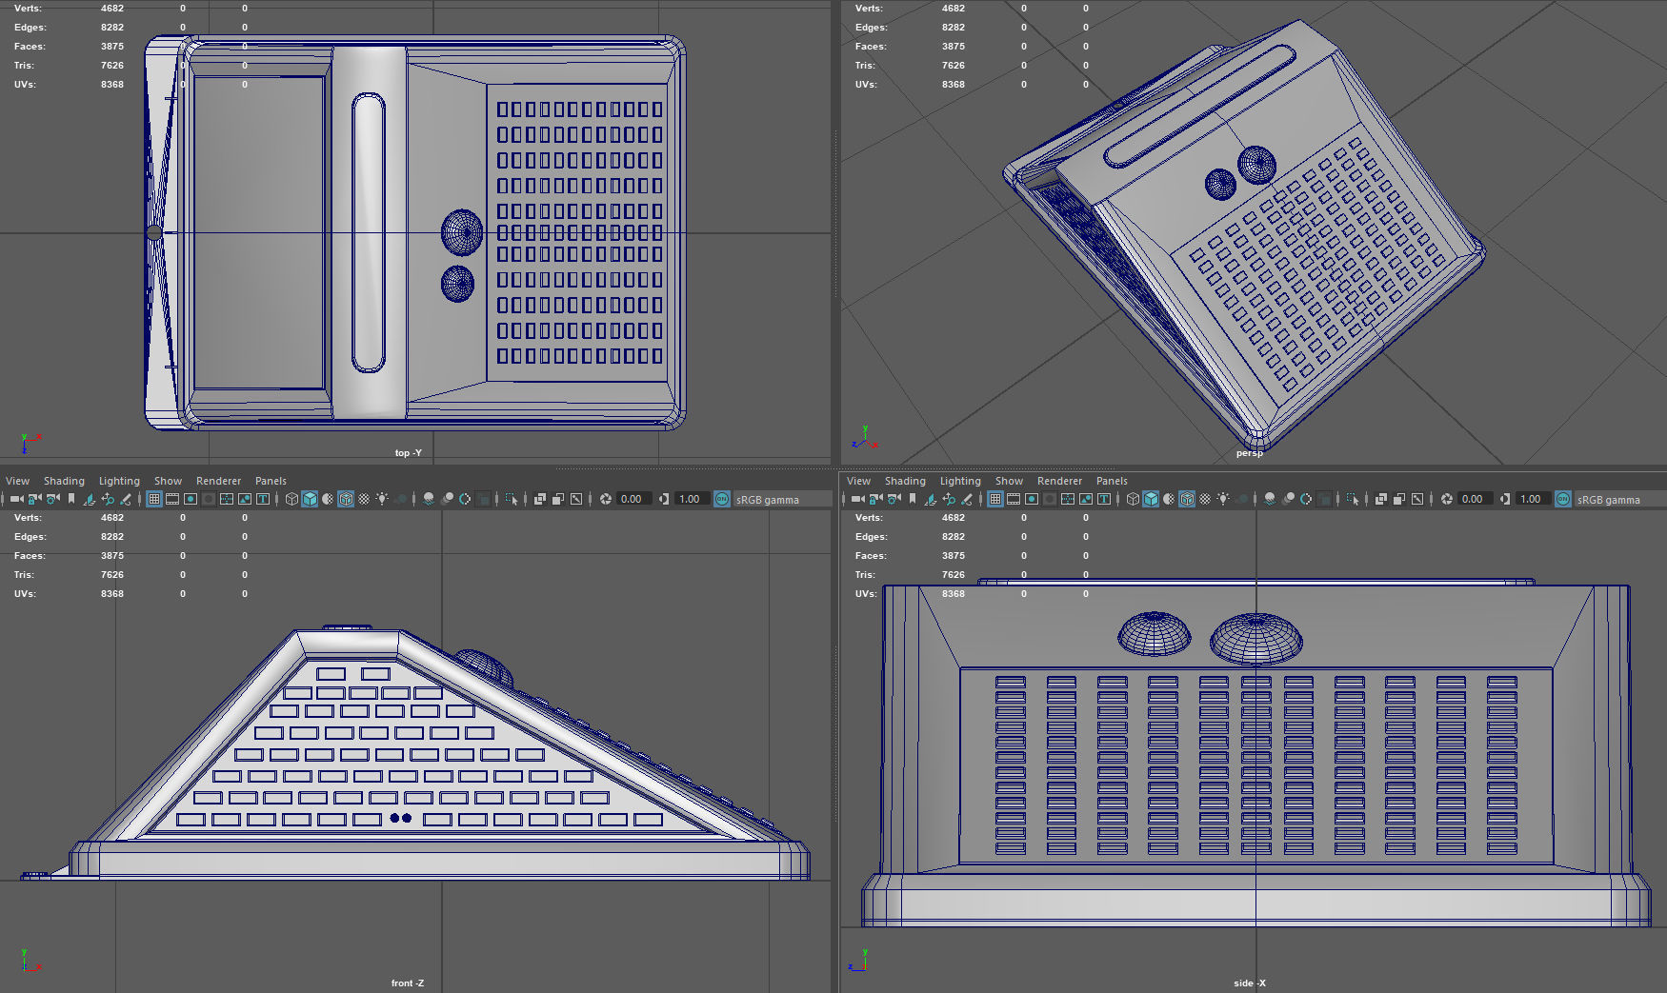Open Shading menu in front view panel

[64, 481]
